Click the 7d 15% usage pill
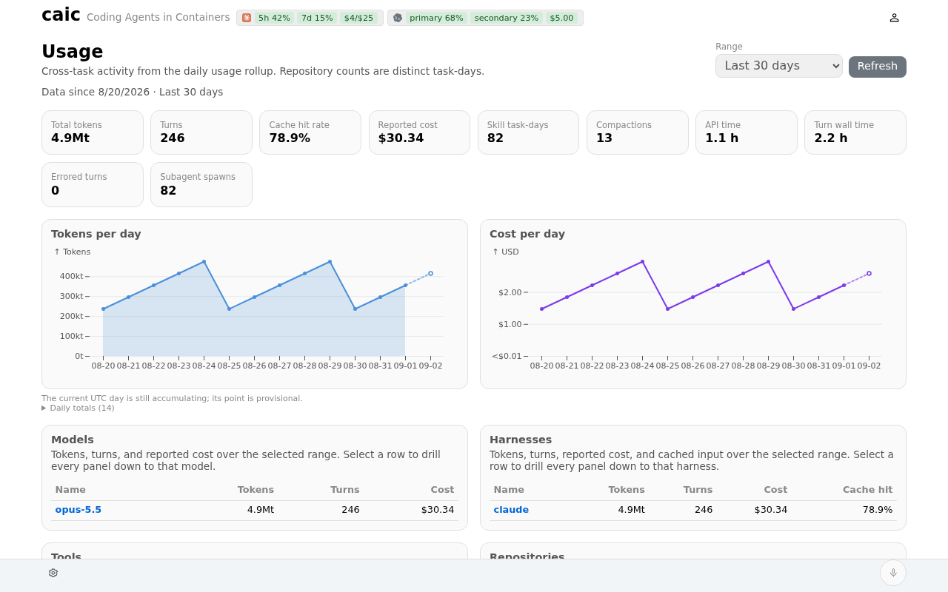 click(317, 18)
